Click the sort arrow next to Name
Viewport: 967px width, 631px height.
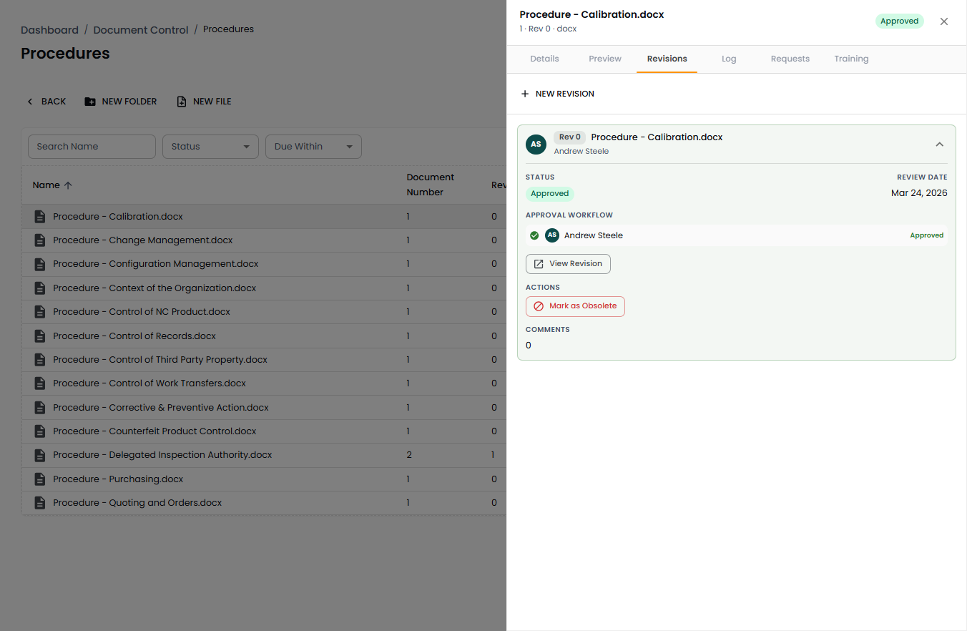tap(68, 185)
